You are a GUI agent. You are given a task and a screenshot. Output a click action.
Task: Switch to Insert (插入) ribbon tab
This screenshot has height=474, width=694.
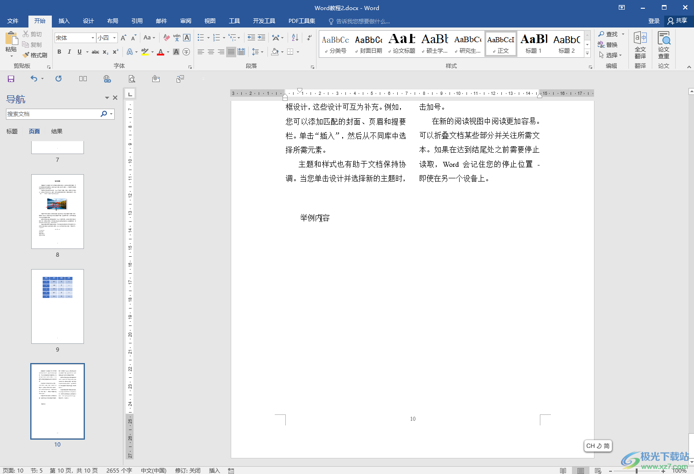[x=64, y=21]
